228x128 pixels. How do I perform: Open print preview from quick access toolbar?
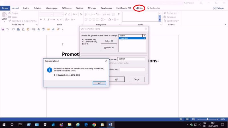point(23,29)
